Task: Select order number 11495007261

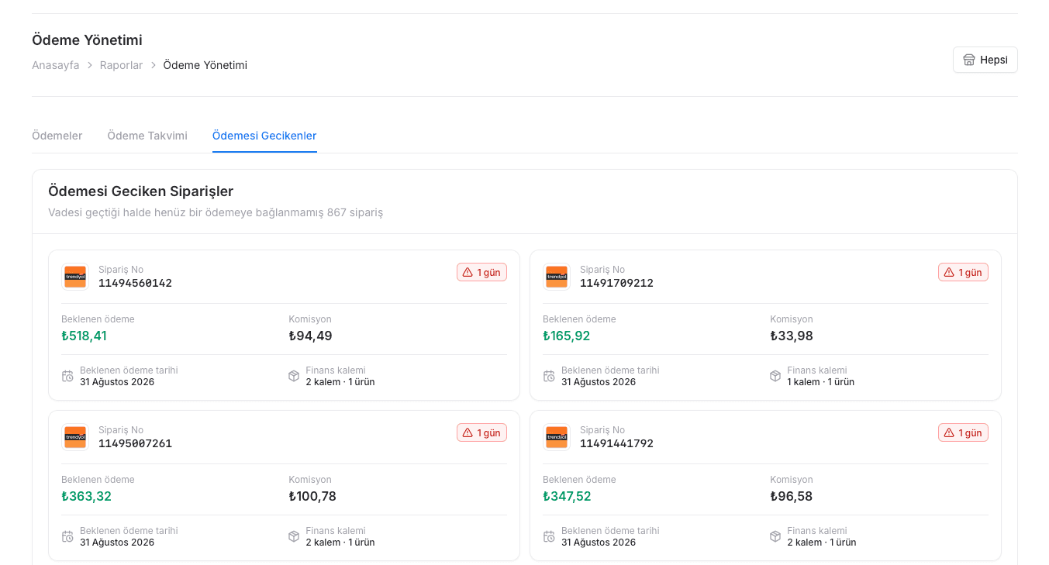Action: [x=135, y=443]
